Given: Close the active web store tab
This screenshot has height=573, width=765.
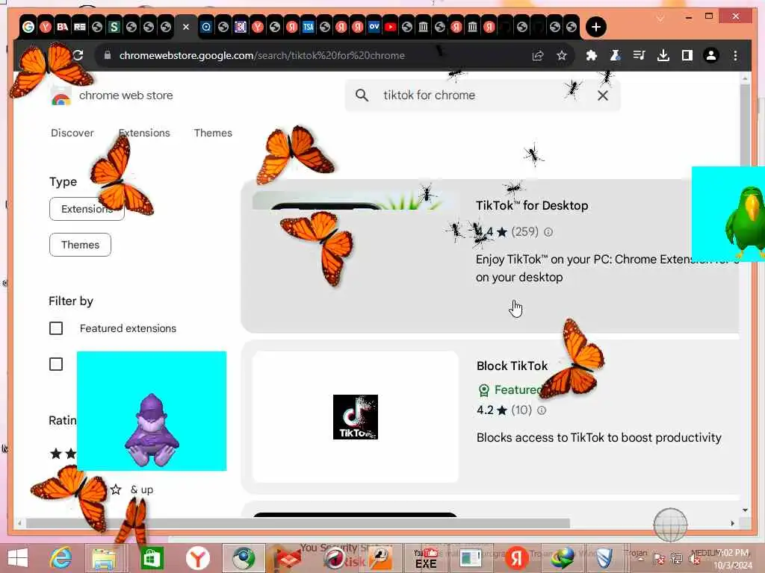Looking at the screenshot, I should (186, 27).
